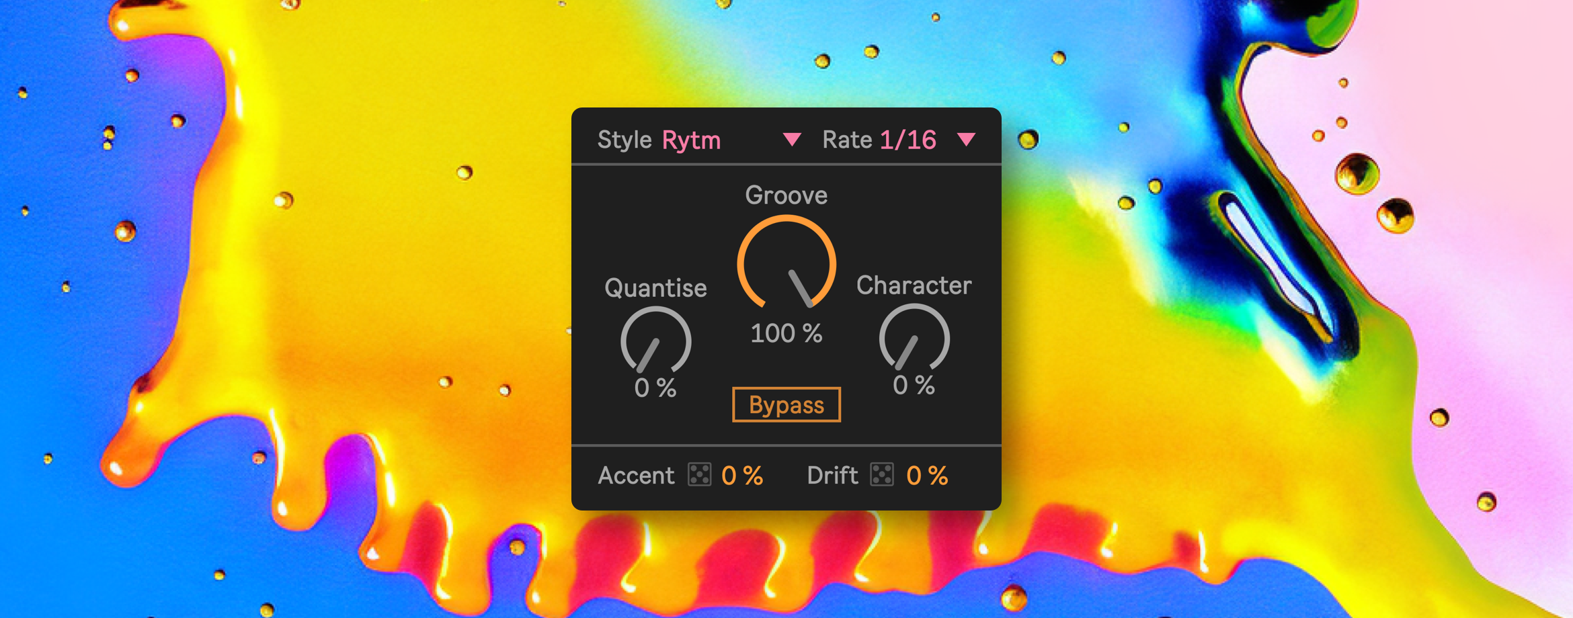Open Rate dropdown using pink arrow

(966, 140)
